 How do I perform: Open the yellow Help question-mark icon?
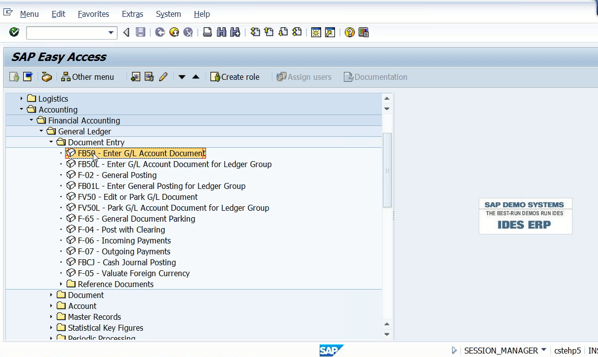[349, 32]
